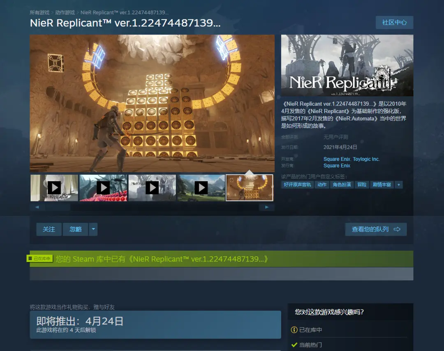Select the 好评原声音轨 tag
The width and height of the screenshot is (444, 351).
[x=297, y=185]
